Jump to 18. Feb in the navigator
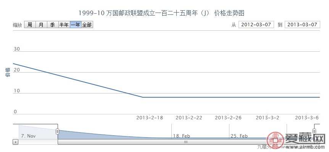Image resolution: width=329 pixels, height=152 pixels. tap(181, 136)
